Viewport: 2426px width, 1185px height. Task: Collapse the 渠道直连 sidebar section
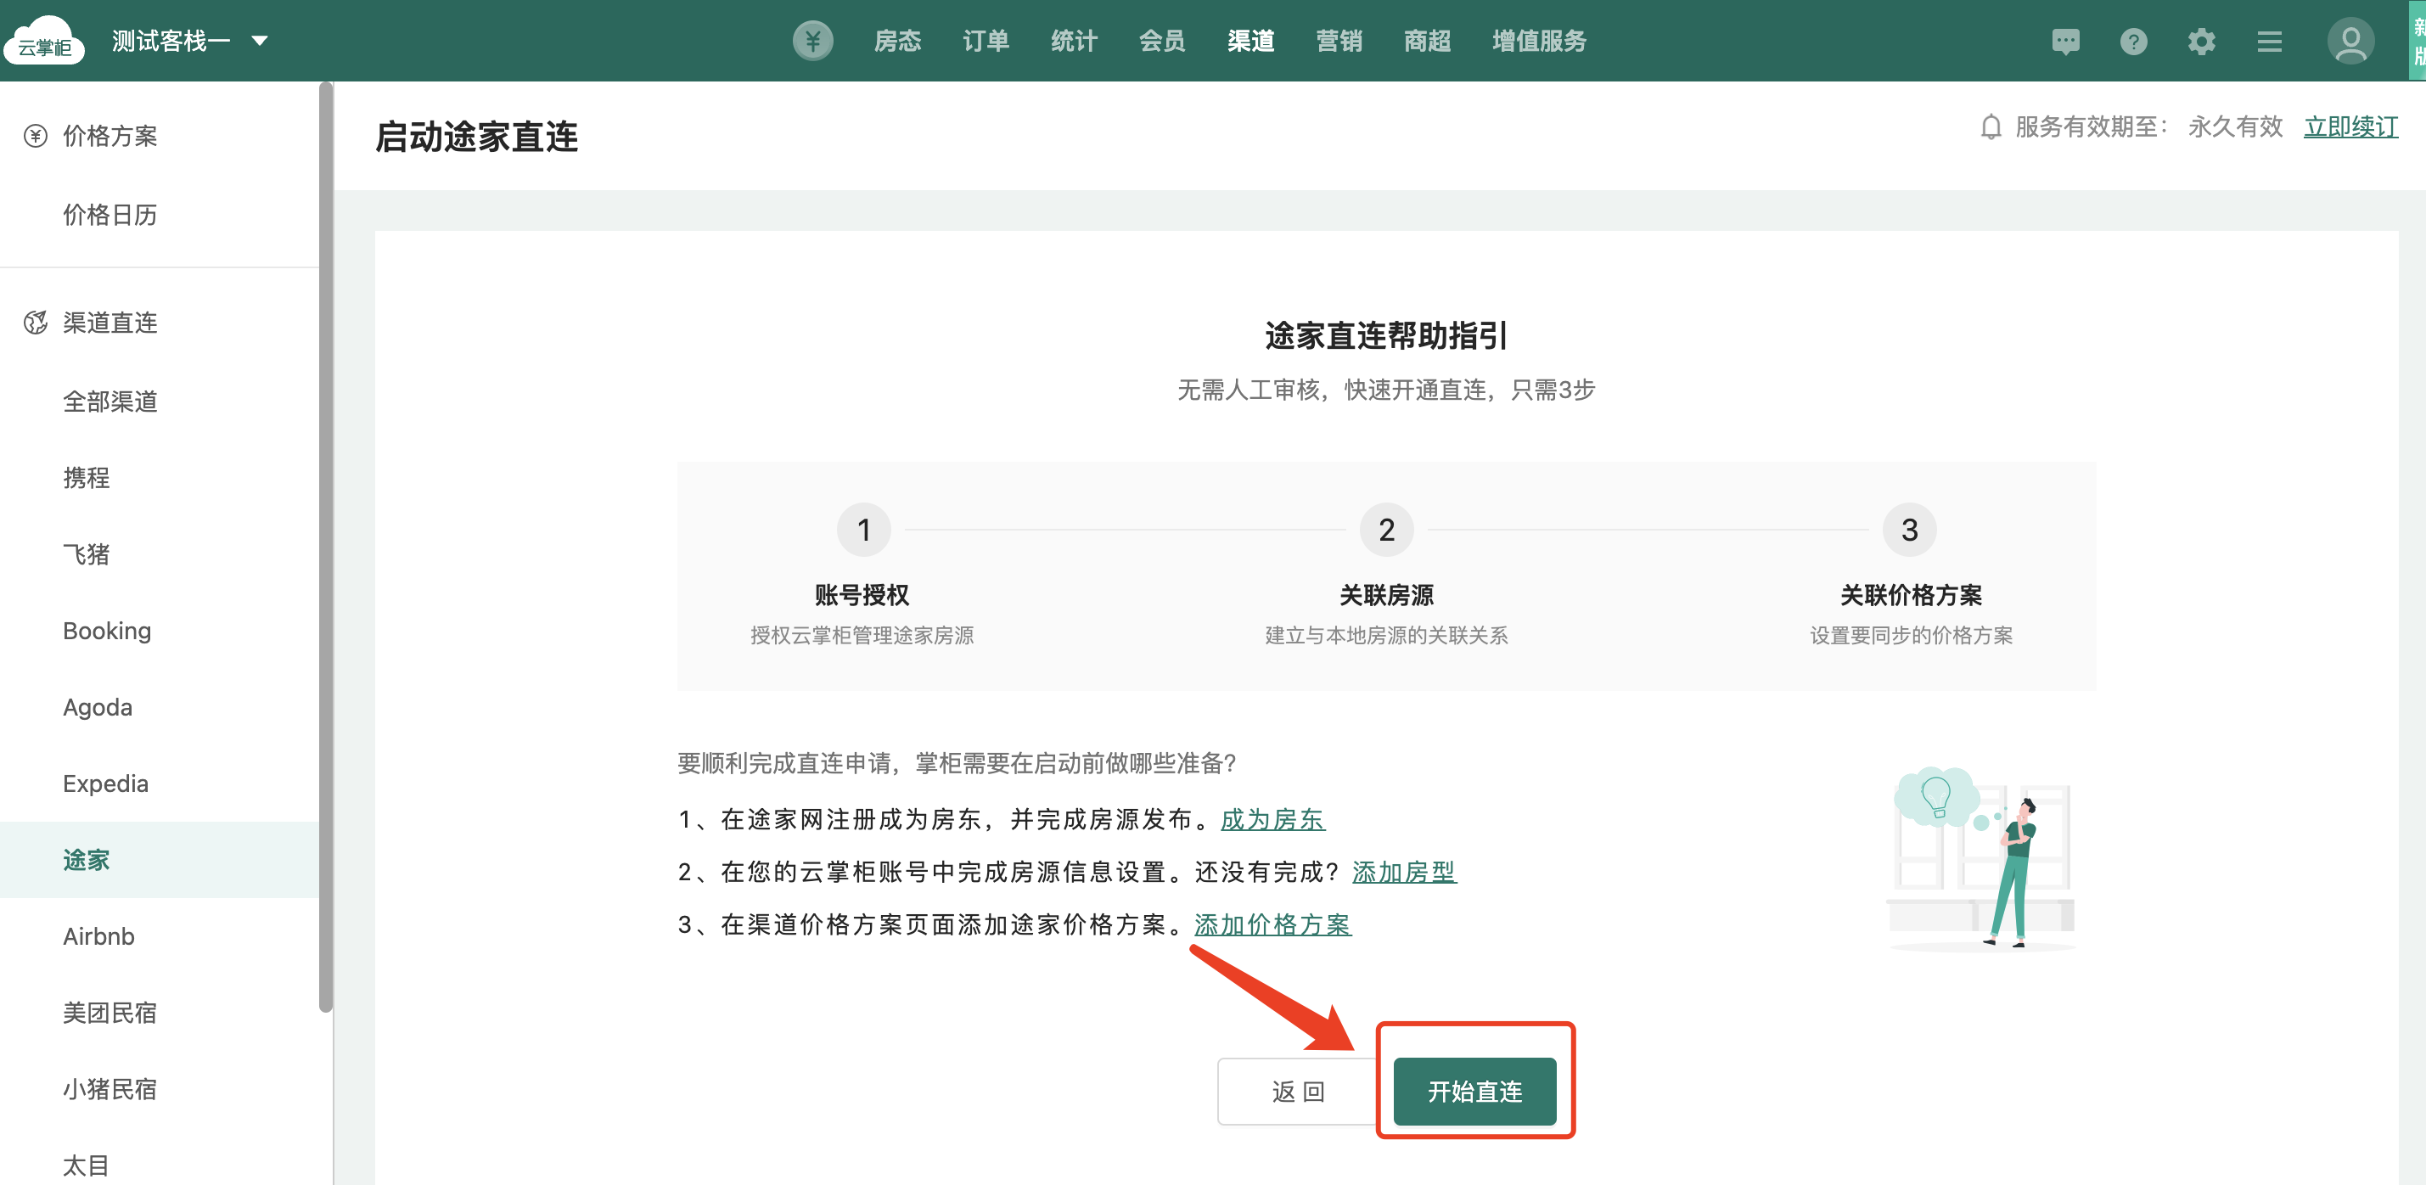tap(110, 323)
